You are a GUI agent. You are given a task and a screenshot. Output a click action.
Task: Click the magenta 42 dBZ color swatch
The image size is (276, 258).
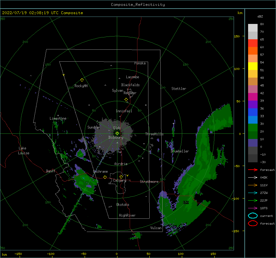click(253, 97)
